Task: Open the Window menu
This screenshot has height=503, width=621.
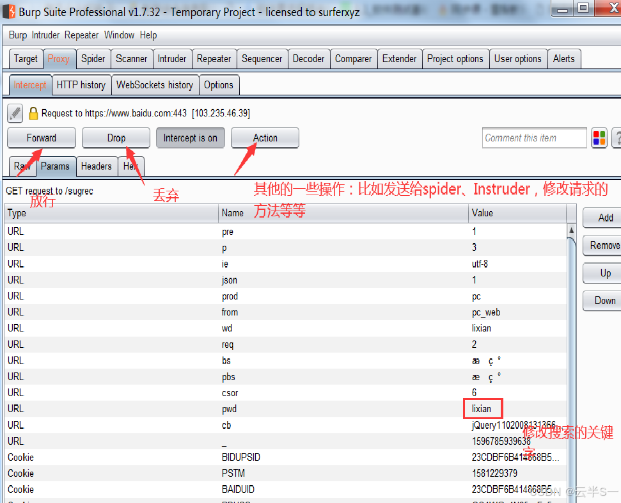Action: pos(119,35)
